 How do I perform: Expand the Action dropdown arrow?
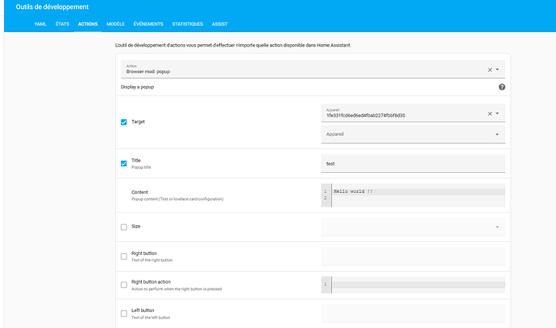[498, 70]
